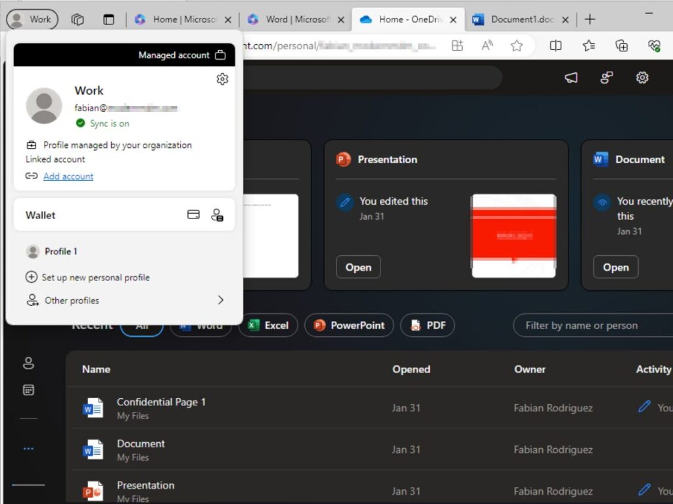Add this page to favorites via the star
673x504 pixels.
click(517, 45)
